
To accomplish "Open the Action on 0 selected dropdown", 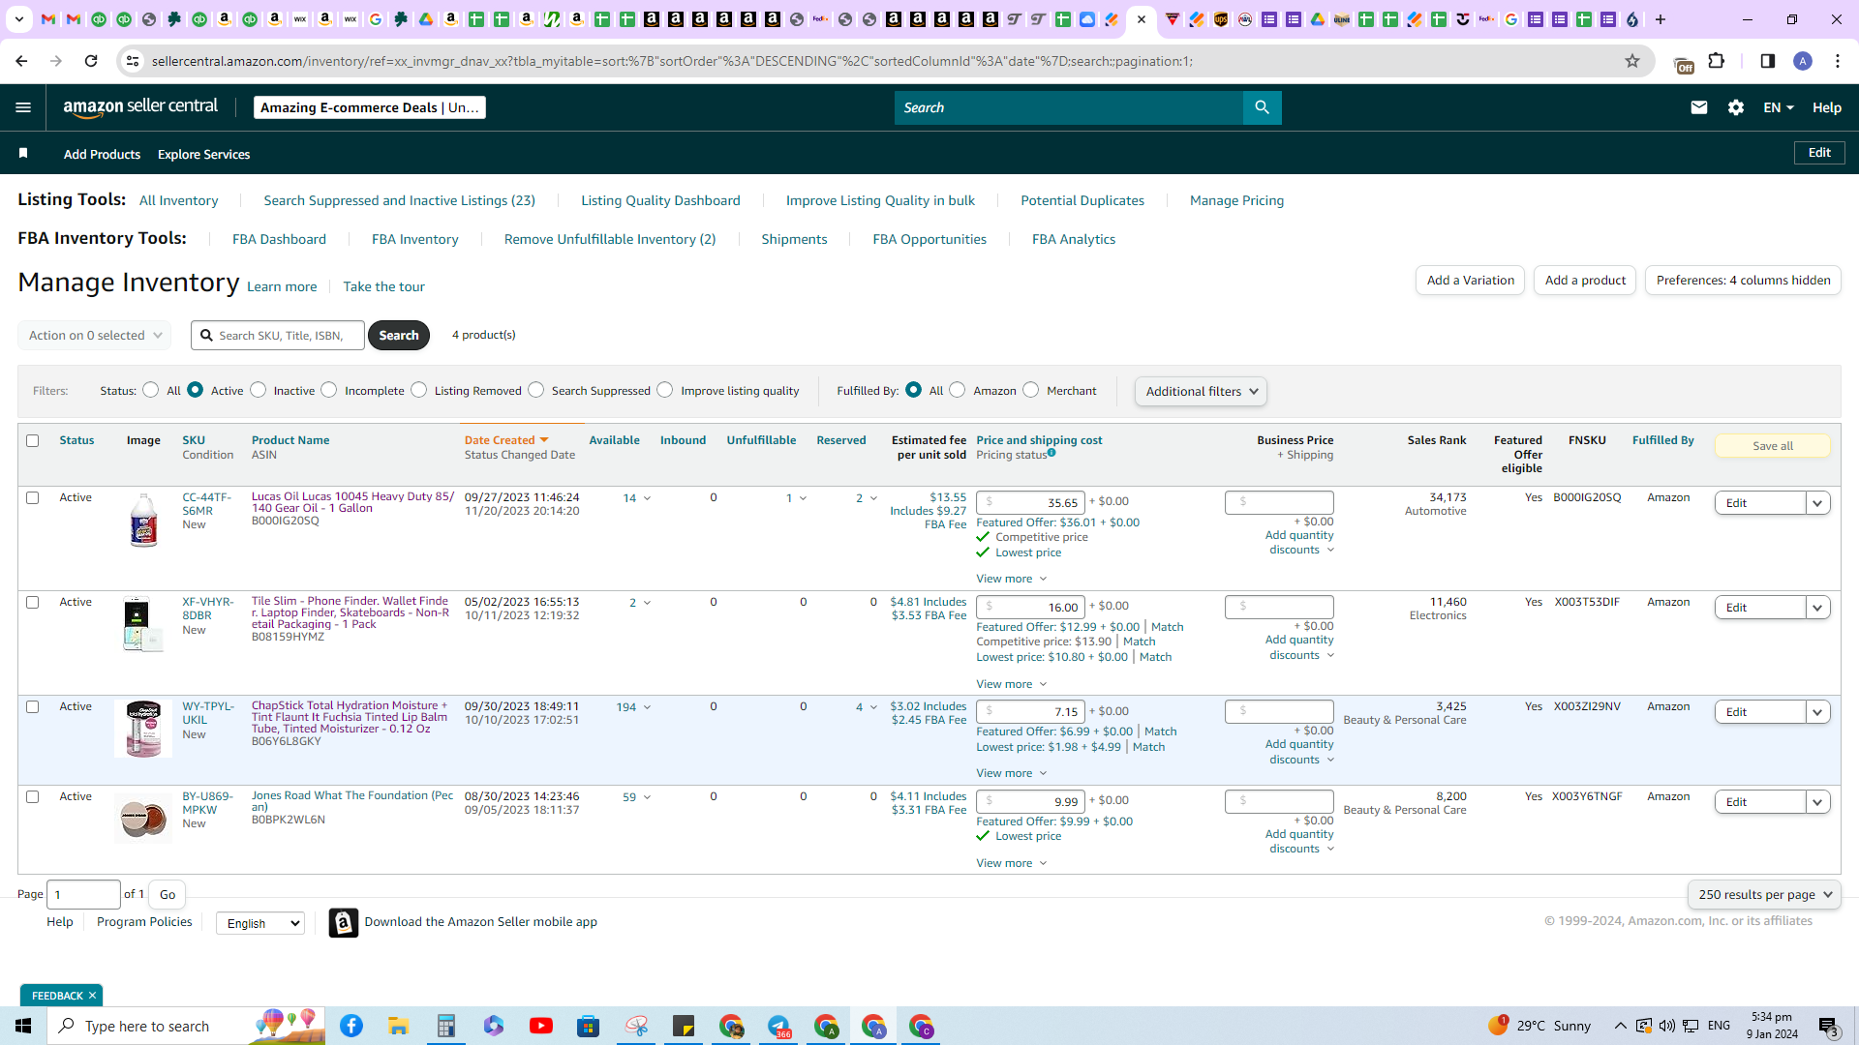I will point(95,336).
